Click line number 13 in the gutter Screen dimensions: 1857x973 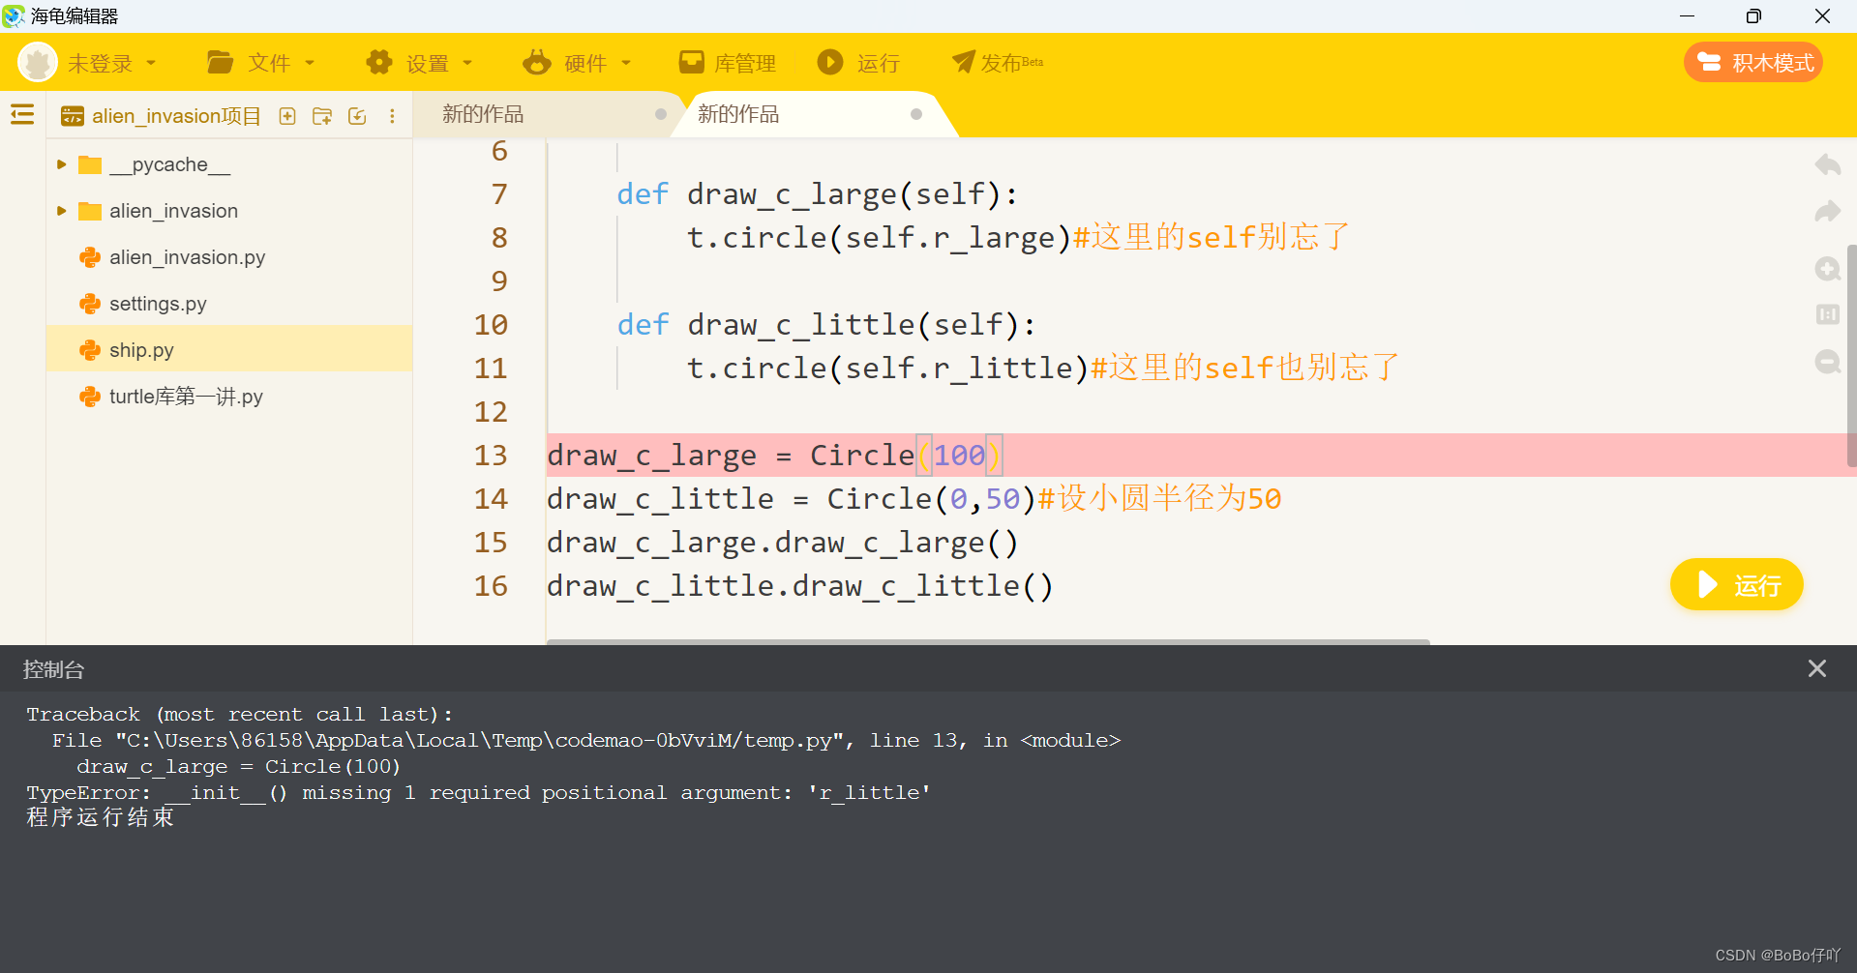491,455
